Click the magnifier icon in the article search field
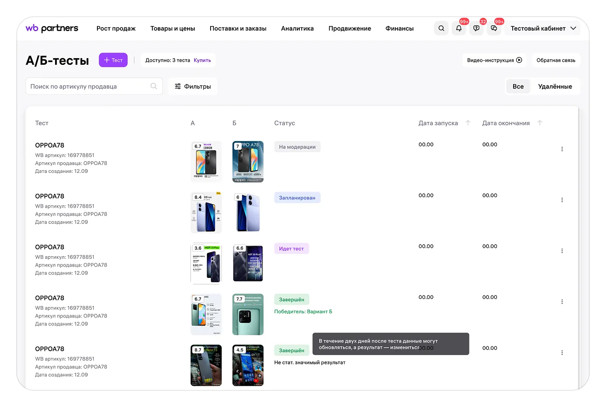 (x=154, y=86)
